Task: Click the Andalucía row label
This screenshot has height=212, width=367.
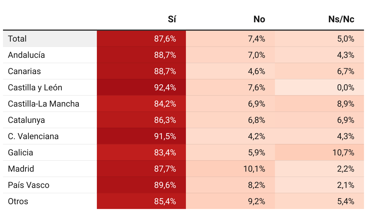Action: [x=26, y=55]
